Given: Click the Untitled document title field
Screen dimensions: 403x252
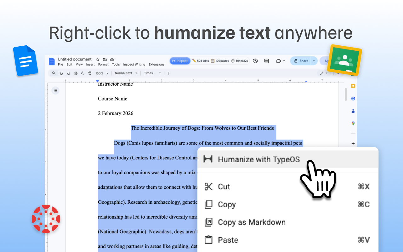Looking at the screenshot, I should click(75, 59).
